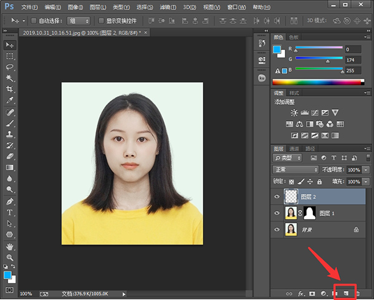This screenshot has height=300, width=374.
Task: Select the Lasso tool
Action: (10, 67)
